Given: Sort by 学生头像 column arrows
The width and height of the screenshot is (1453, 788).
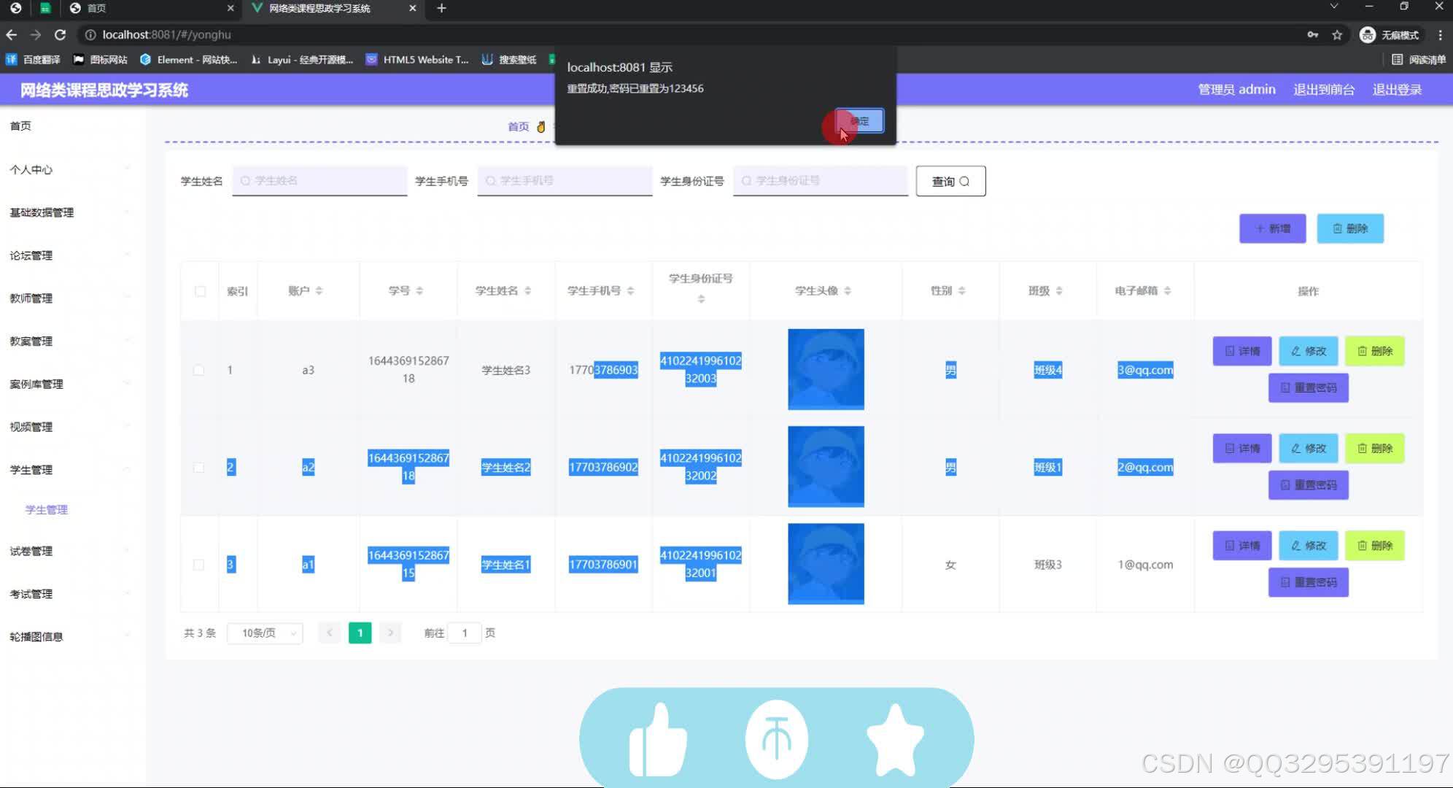Looking at the screenshot, I should [x=848, y=290].
